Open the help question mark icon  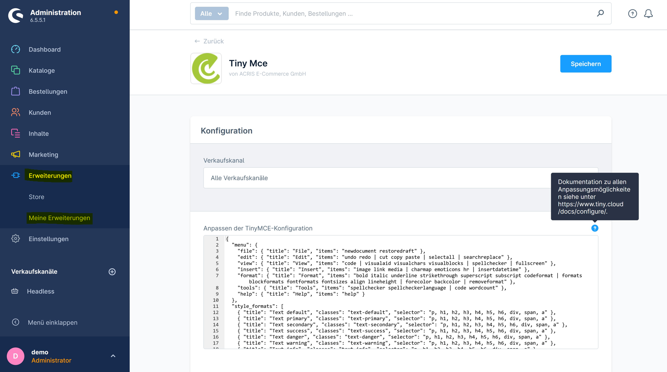coord(633,13)
